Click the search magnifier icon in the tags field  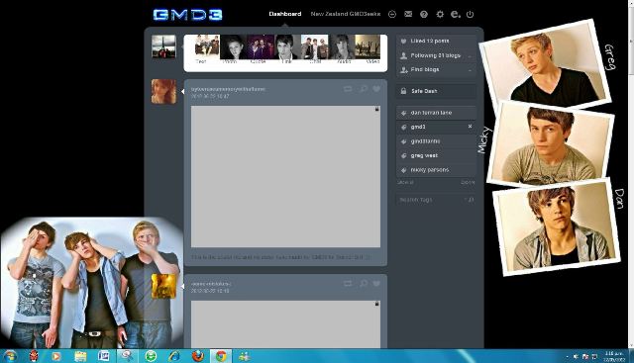pyautogui.click(x=471, y=200)
